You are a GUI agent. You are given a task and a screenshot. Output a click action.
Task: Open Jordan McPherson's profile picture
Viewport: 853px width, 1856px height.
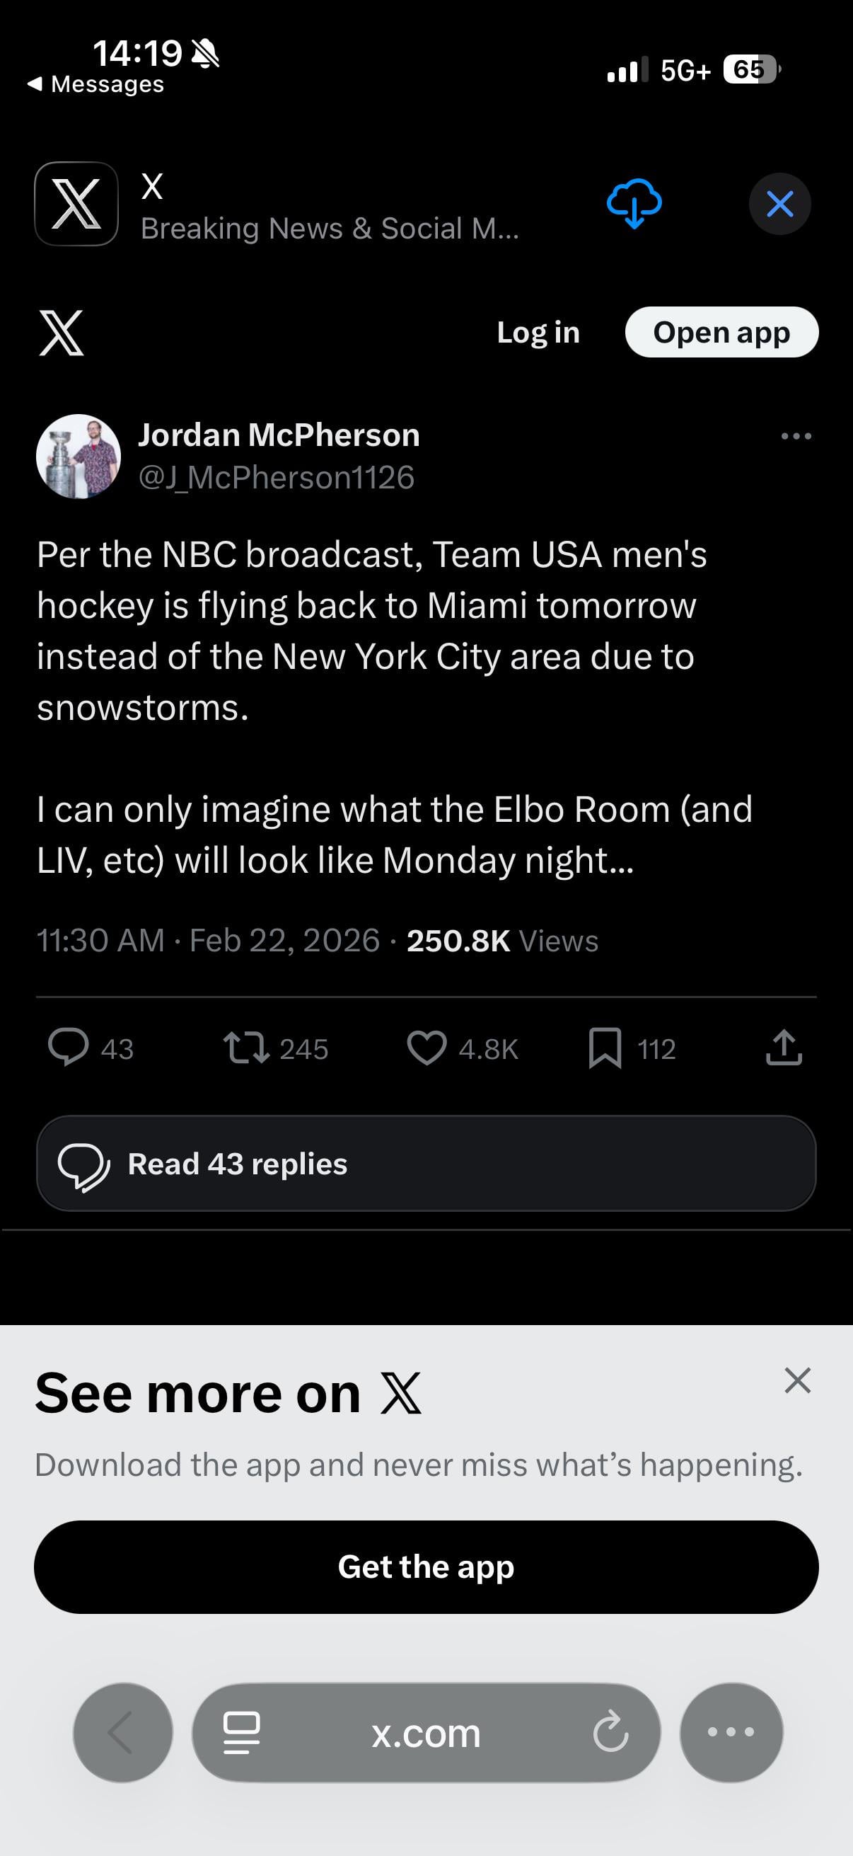tap(79, 456)
